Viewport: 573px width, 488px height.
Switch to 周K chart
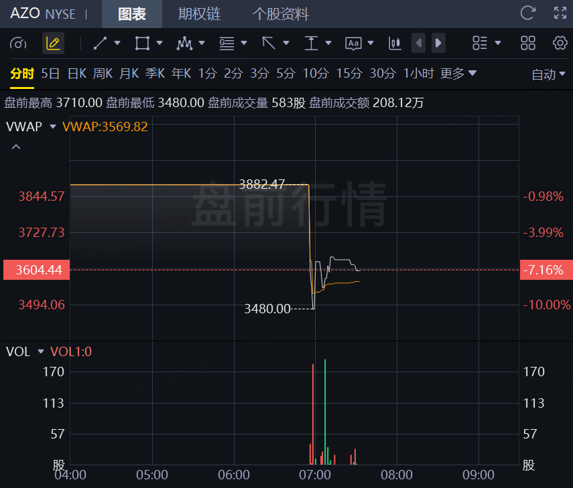click(x=103, y=74)
